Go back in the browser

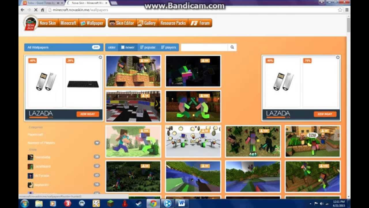tap(22, 10)
